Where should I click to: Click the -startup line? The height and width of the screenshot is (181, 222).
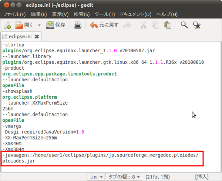13,45
